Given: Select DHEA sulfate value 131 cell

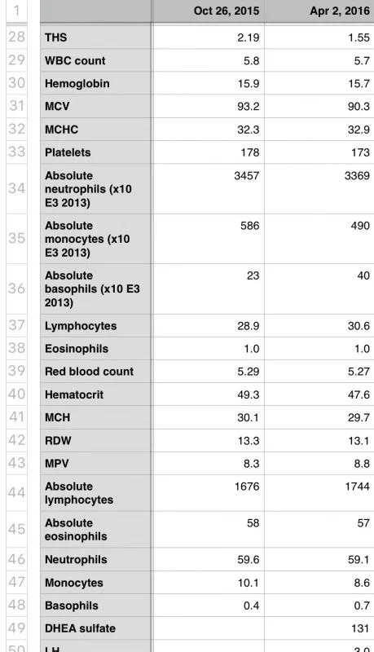Looking at the screenshot, I should [319, 628].
